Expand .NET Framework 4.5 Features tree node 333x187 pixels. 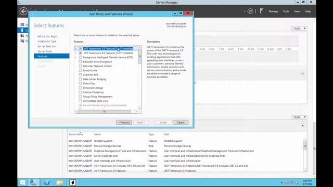coord(75,53)
